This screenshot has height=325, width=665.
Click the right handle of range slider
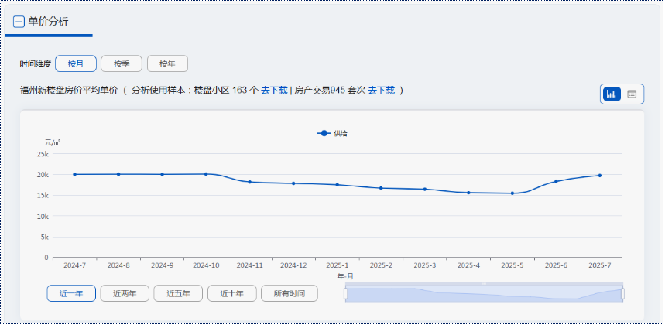point(622,293)
